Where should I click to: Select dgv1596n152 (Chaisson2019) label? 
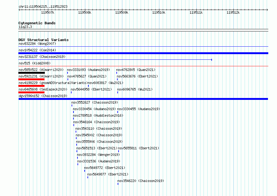43,96
